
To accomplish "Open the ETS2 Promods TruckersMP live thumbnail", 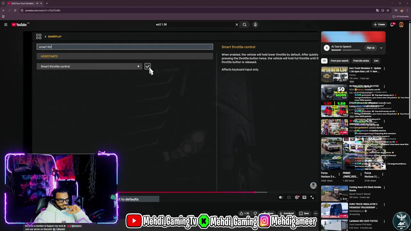I will (334, 210).
